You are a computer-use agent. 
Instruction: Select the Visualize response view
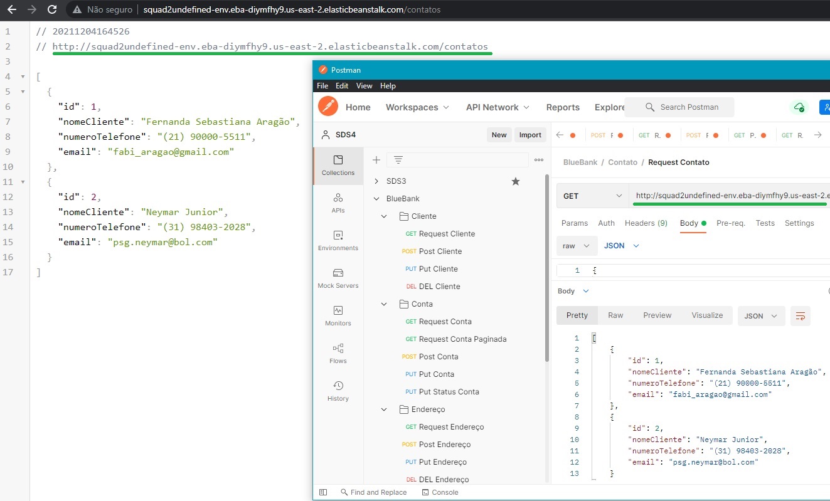[707, 315]
